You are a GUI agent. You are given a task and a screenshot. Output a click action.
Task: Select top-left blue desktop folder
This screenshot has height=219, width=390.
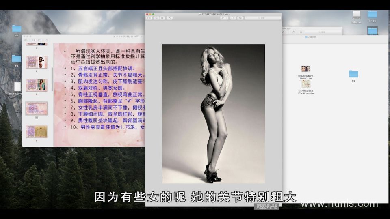click(17, 29)
